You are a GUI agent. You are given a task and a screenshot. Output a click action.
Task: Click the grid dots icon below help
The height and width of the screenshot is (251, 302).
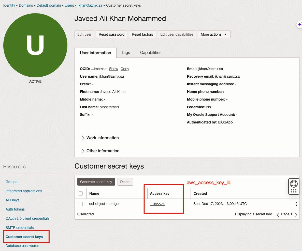pos(294,191)
